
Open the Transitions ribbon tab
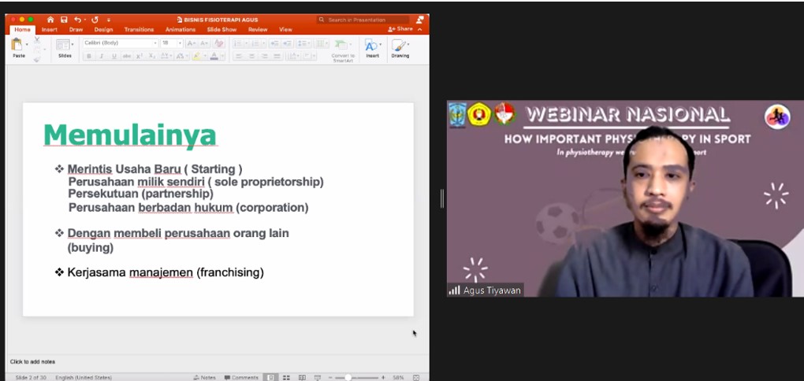139,30
